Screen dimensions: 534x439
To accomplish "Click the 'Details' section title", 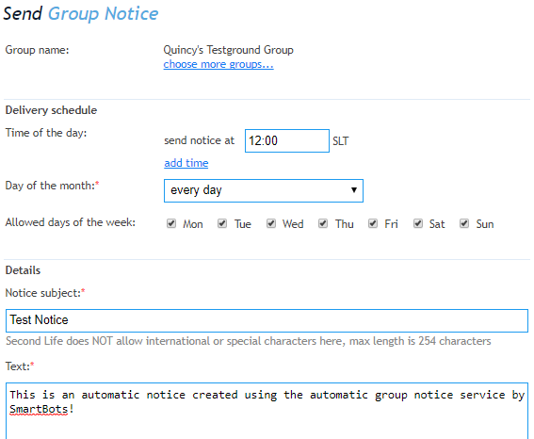I will [23, 270].
